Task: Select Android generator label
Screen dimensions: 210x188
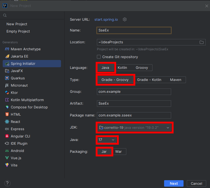Action: (x=17, y=151)
